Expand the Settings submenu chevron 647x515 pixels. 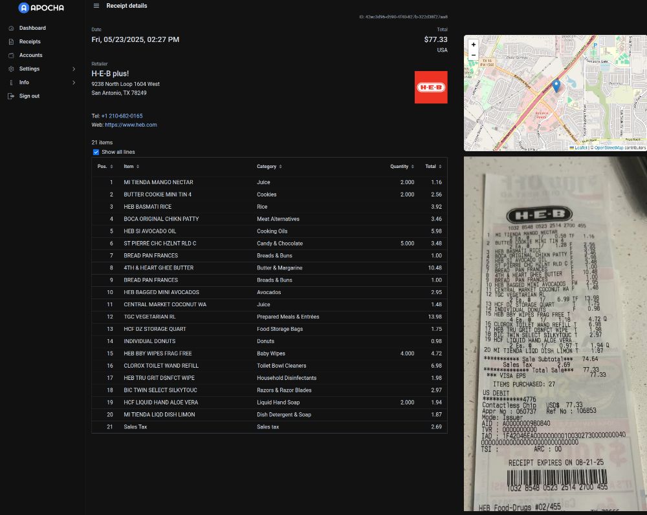coord(74,68)
